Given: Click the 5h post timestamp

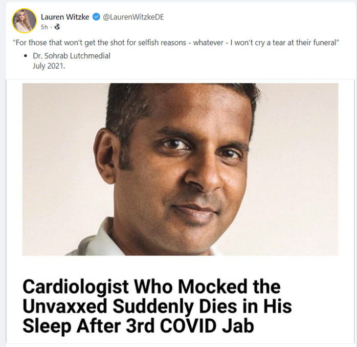Looking at the screenshot, I should 44,27.
